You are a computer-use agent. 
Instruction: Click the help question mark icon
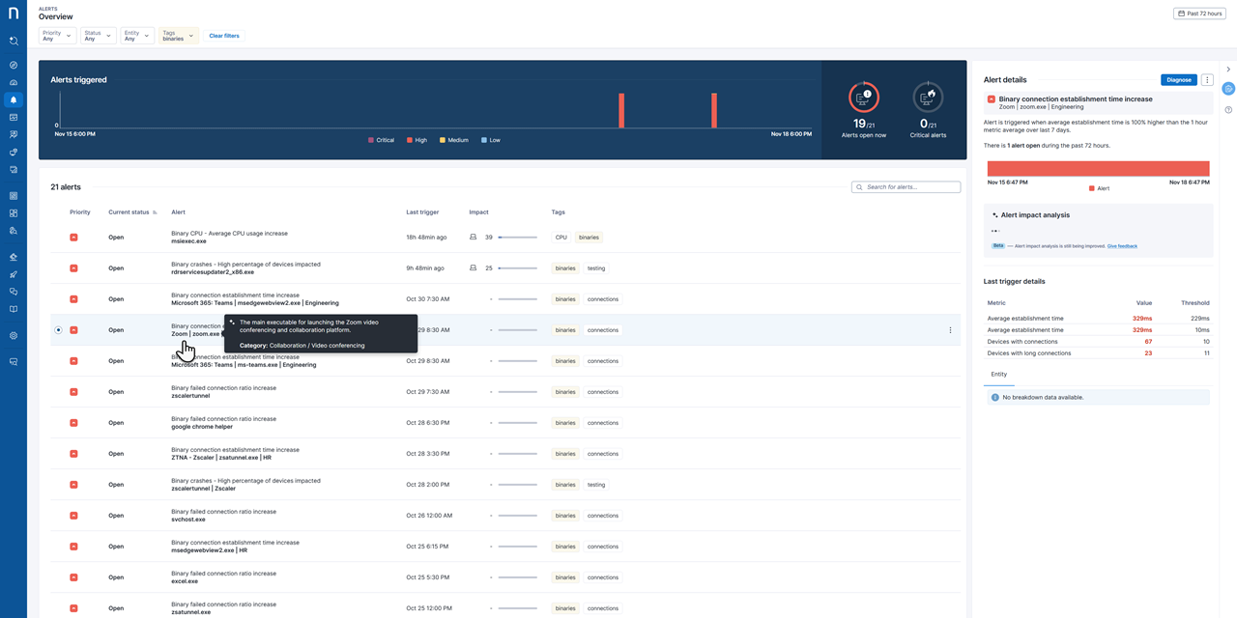point(1228,110)
